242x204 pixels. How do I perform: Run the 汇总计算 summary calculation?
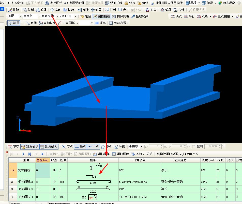pyautogui.click(x=16, y=3)
